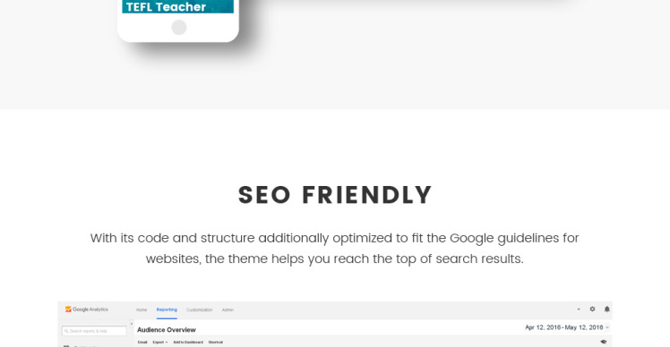The image size is (670, 347).
Task: Click the graduation cap education icon
Action: tap(604, 342)
